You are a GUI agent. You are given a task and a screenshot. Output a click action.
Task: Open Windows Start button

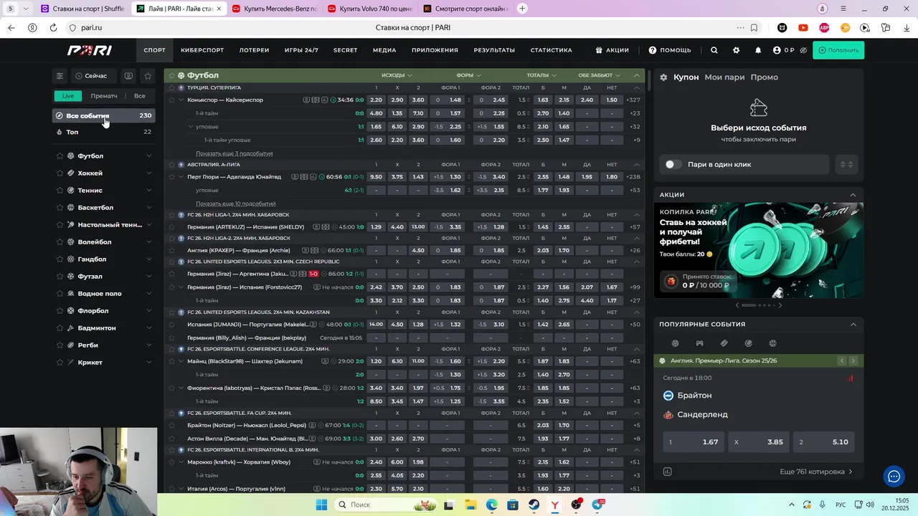click(x=321, y=505)
